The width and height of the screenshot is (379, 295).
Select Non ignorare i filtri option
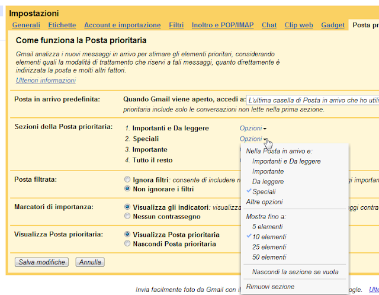coord(127,188)
